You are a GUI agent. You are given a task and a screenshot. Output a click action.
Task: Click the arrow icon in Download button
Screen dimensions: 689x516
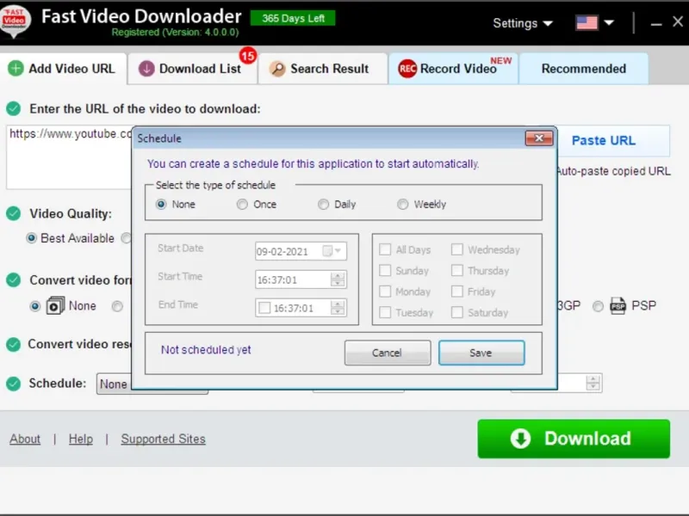coord(521,439)
